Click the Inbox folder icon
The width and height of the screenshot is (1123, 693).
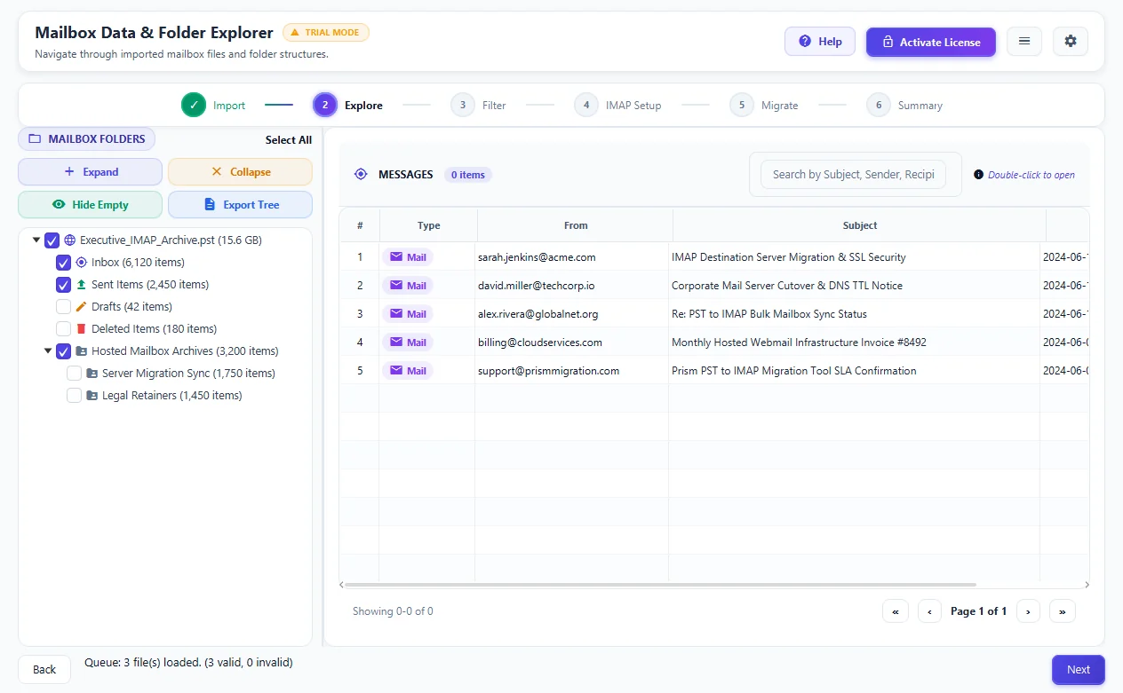click(82, 262)
